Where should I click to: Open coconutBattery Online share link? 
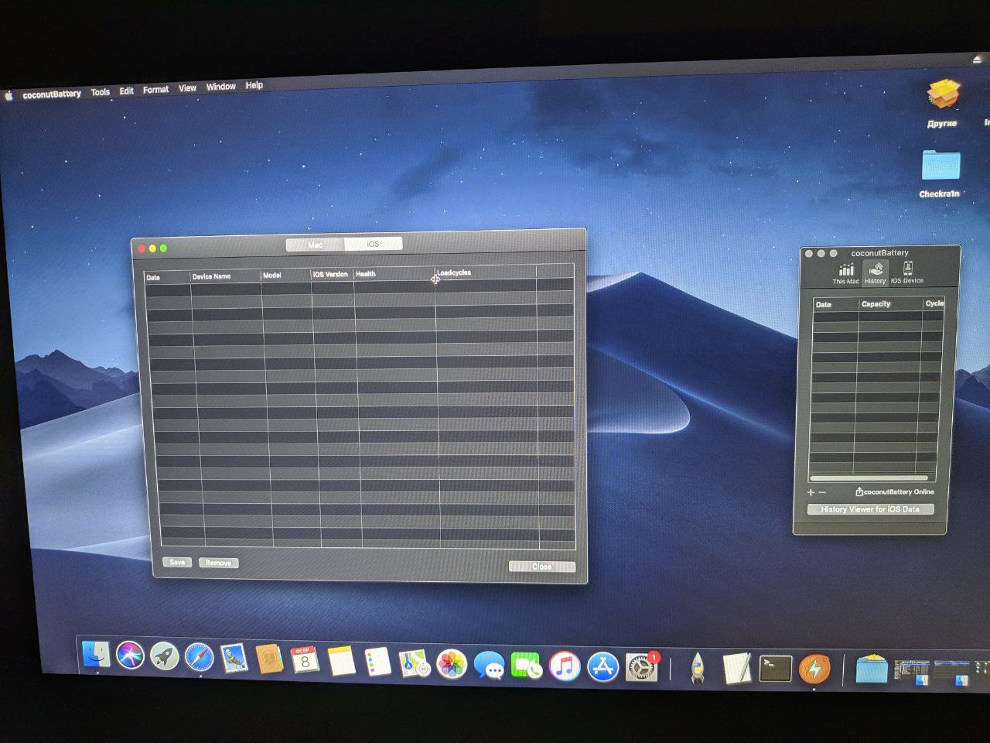[x=894, y=491]
